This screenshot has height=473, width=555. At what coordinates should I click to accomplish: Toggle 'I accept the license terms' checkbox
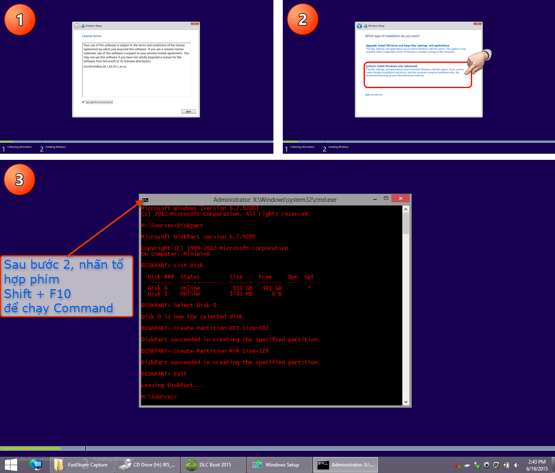[x=84, y=102]
